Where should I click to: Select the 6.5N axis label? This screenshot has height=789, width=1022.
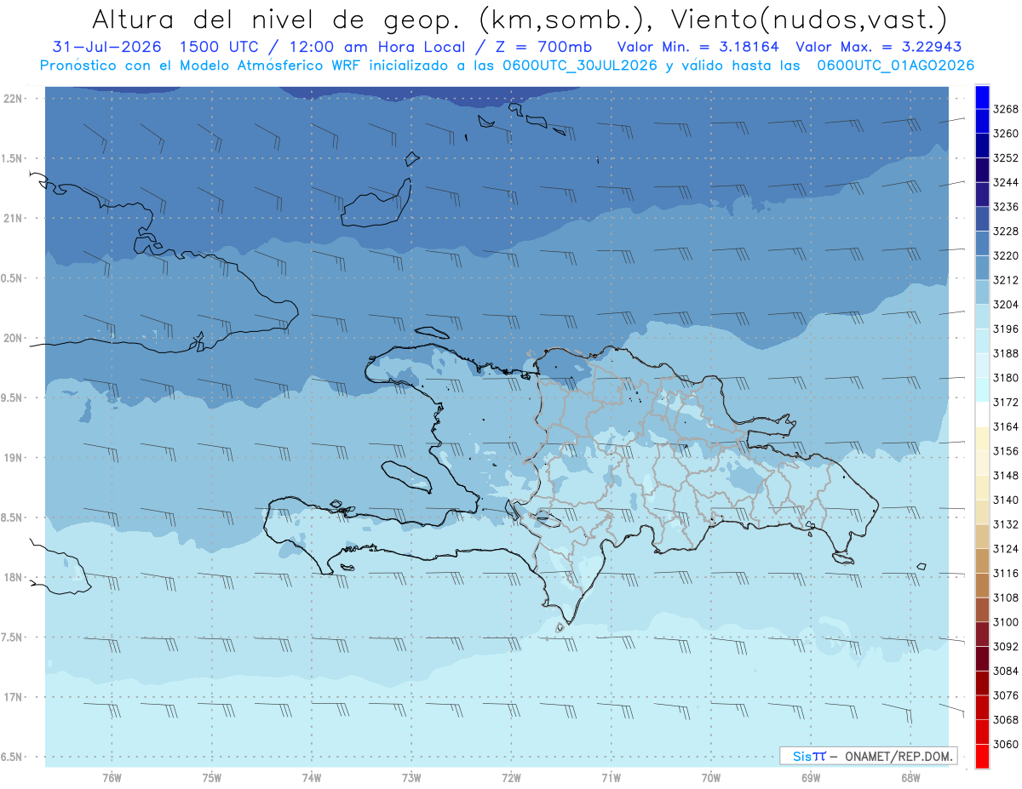coord(13,758)
